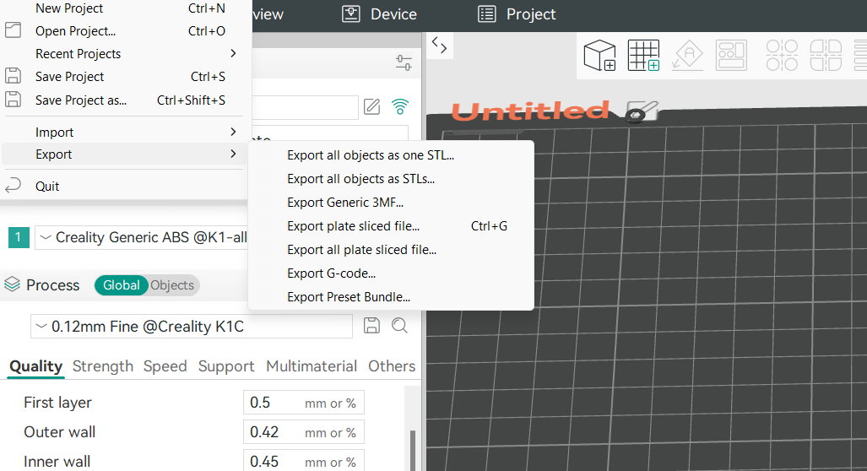Click the Add object cube icon

click(x=600, y=56)
